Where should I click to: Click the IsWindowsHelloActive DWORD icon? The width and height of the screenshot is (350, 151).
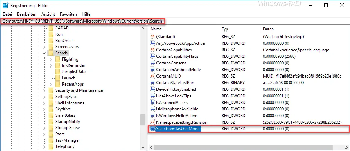tap(153, 115)
